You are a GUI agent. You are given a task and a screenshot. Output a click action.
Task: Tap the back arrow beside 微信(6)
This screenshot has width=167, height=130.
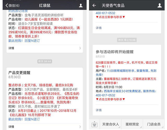point(7,5)
